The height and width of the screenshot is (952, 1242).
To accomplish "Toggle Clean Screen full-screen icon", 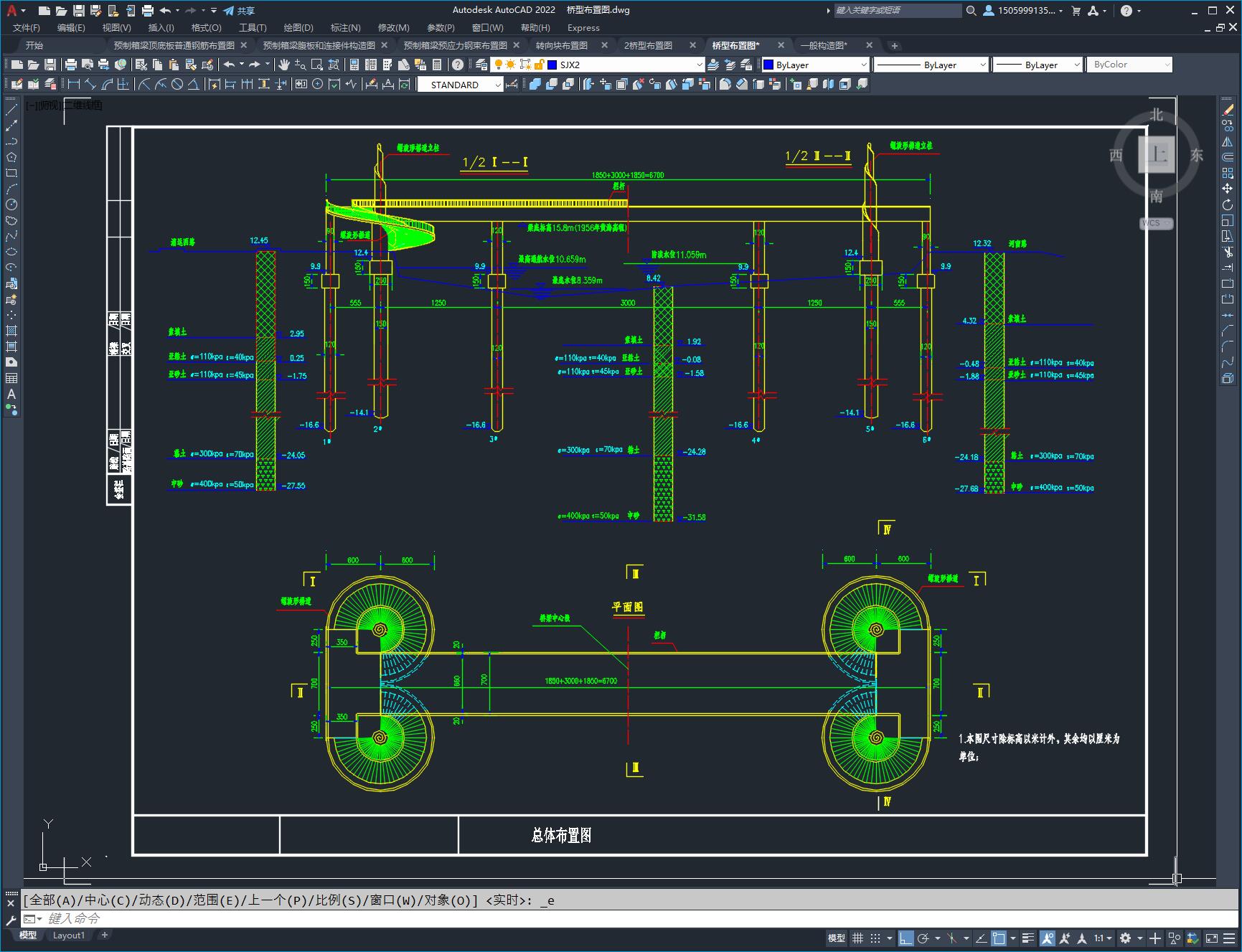I will click(1211, 938).
